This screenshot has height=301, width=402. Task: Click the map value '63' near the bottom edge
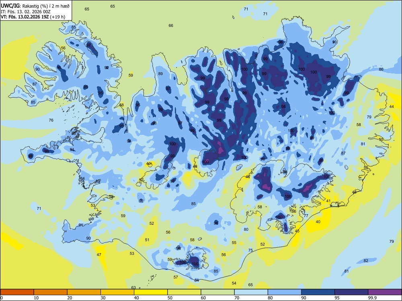point(133,287)
